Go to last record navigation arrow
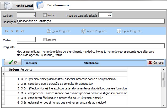 [23, 31]
